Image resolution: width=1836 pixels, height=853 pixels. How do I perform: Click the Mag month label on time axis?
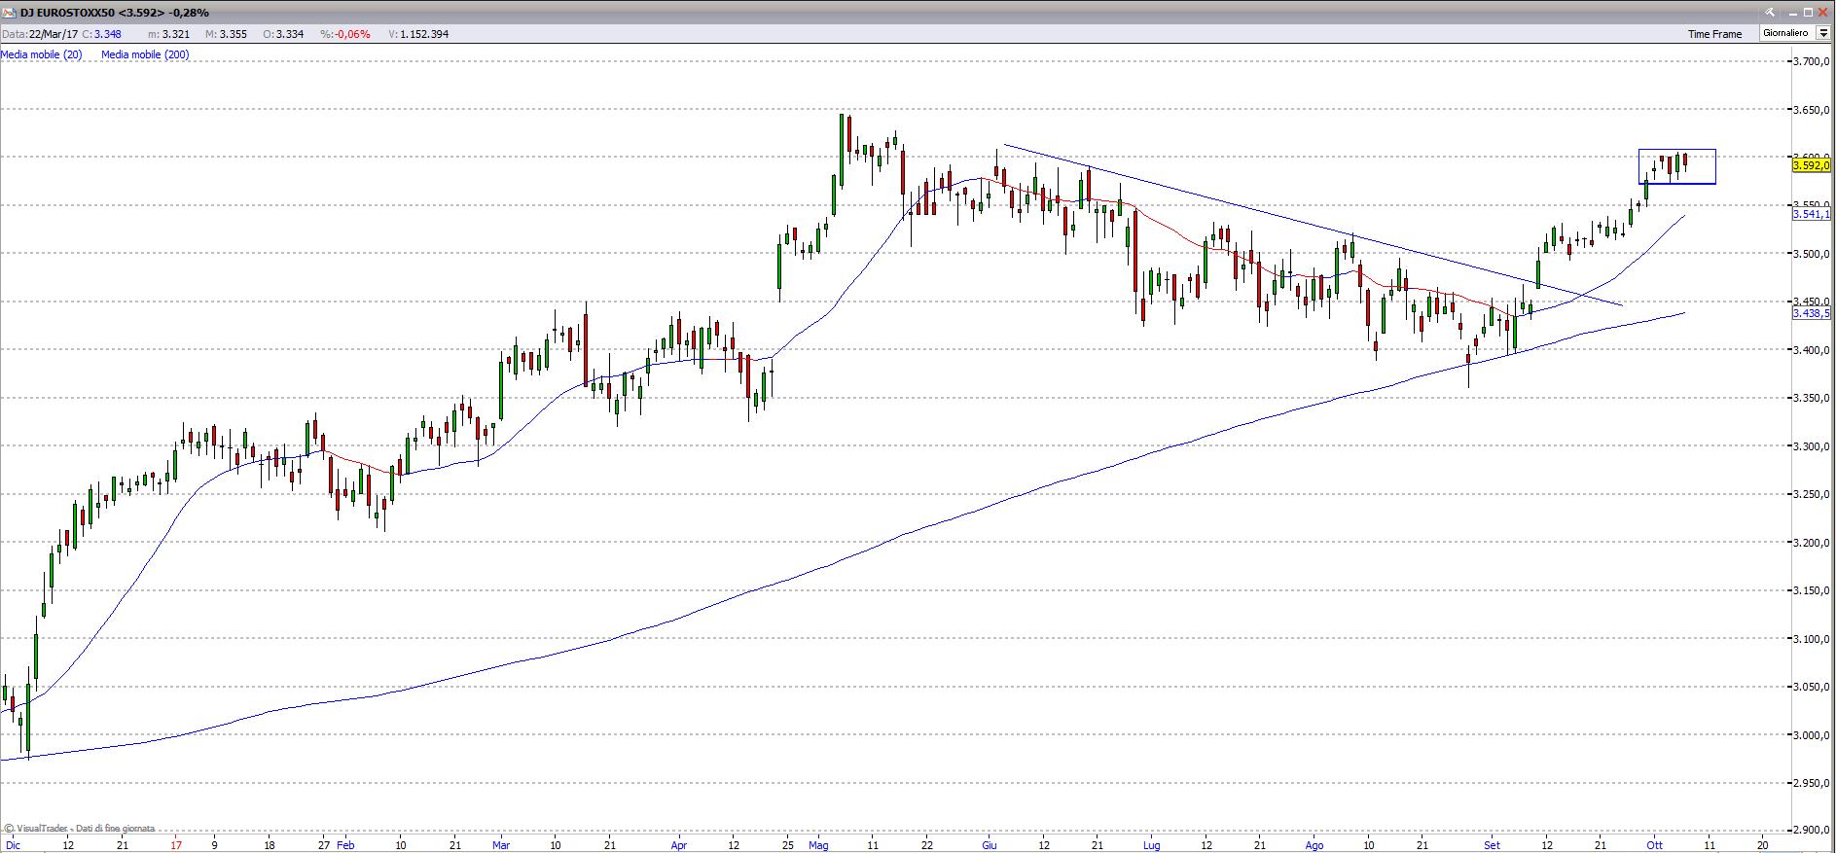818,845
